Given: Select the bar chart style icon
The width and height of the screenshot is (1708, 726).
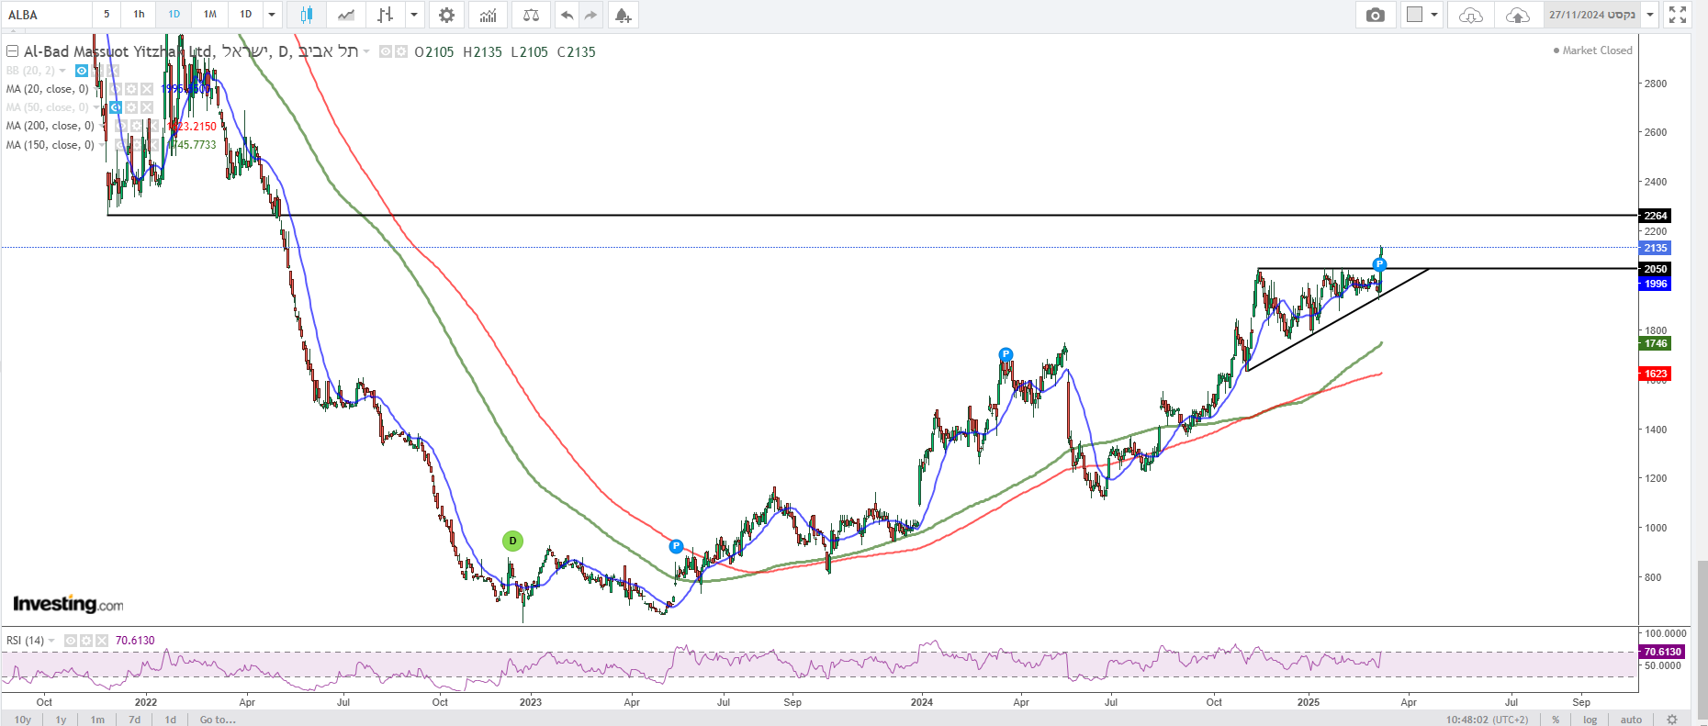Looking at the screenshot, I should coord(386,15).
